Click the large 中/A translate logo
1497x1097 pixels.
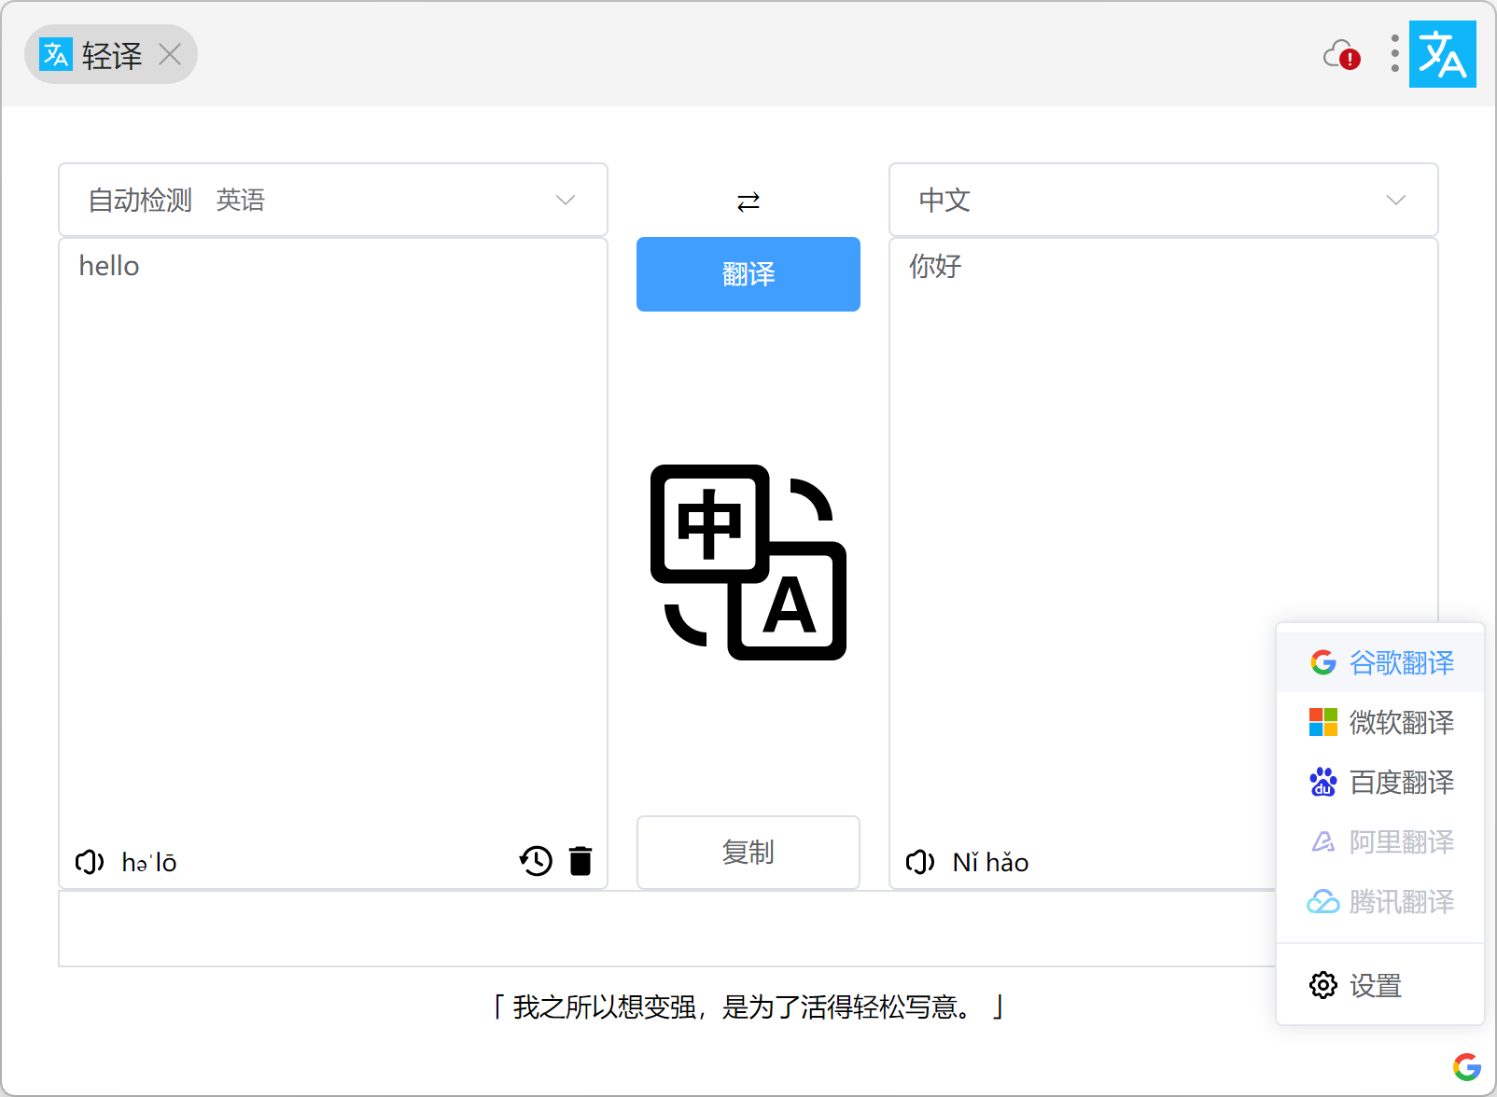748,562
